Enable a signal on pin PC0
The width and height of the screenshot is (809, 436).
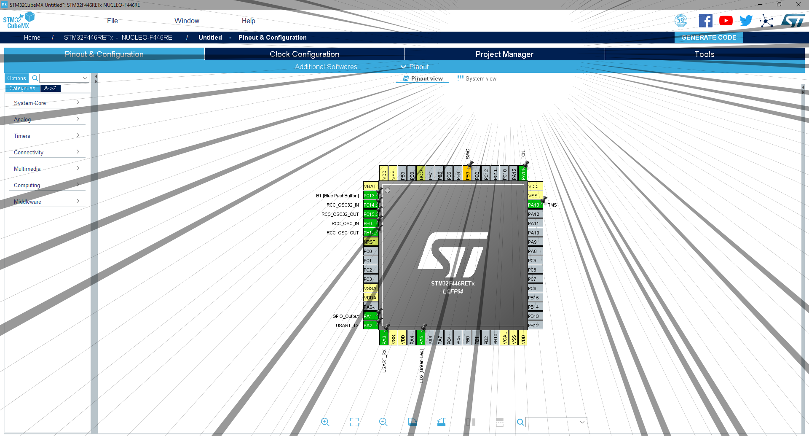(370, 251)
